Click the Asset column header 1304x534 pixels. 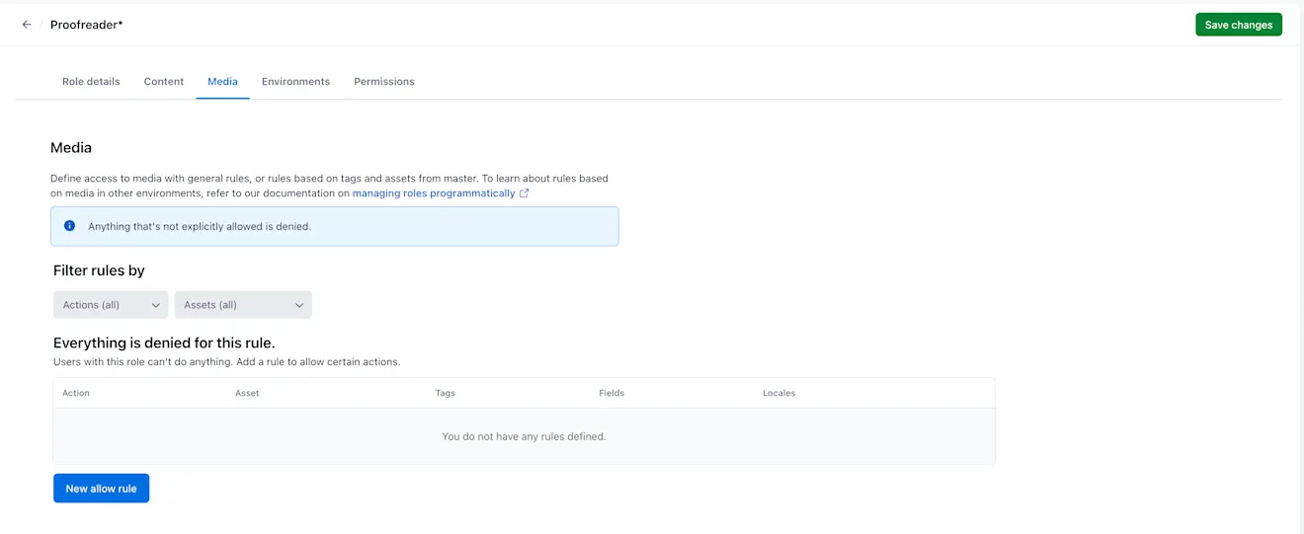tap(247, 393)
